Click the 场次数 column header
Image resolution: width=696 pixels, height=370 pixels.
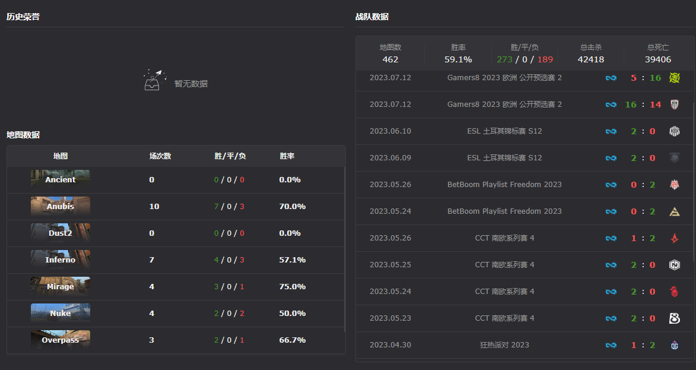click(x=161, y=156)
